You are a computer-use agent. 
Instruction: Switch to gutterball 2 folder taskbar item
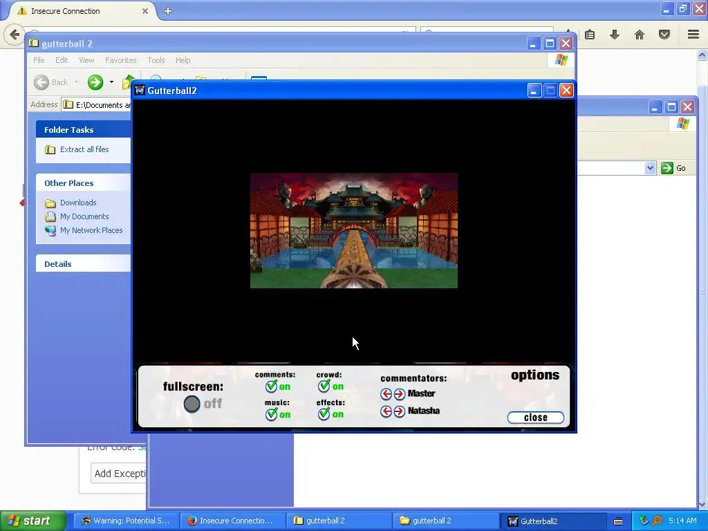[445, 521]
